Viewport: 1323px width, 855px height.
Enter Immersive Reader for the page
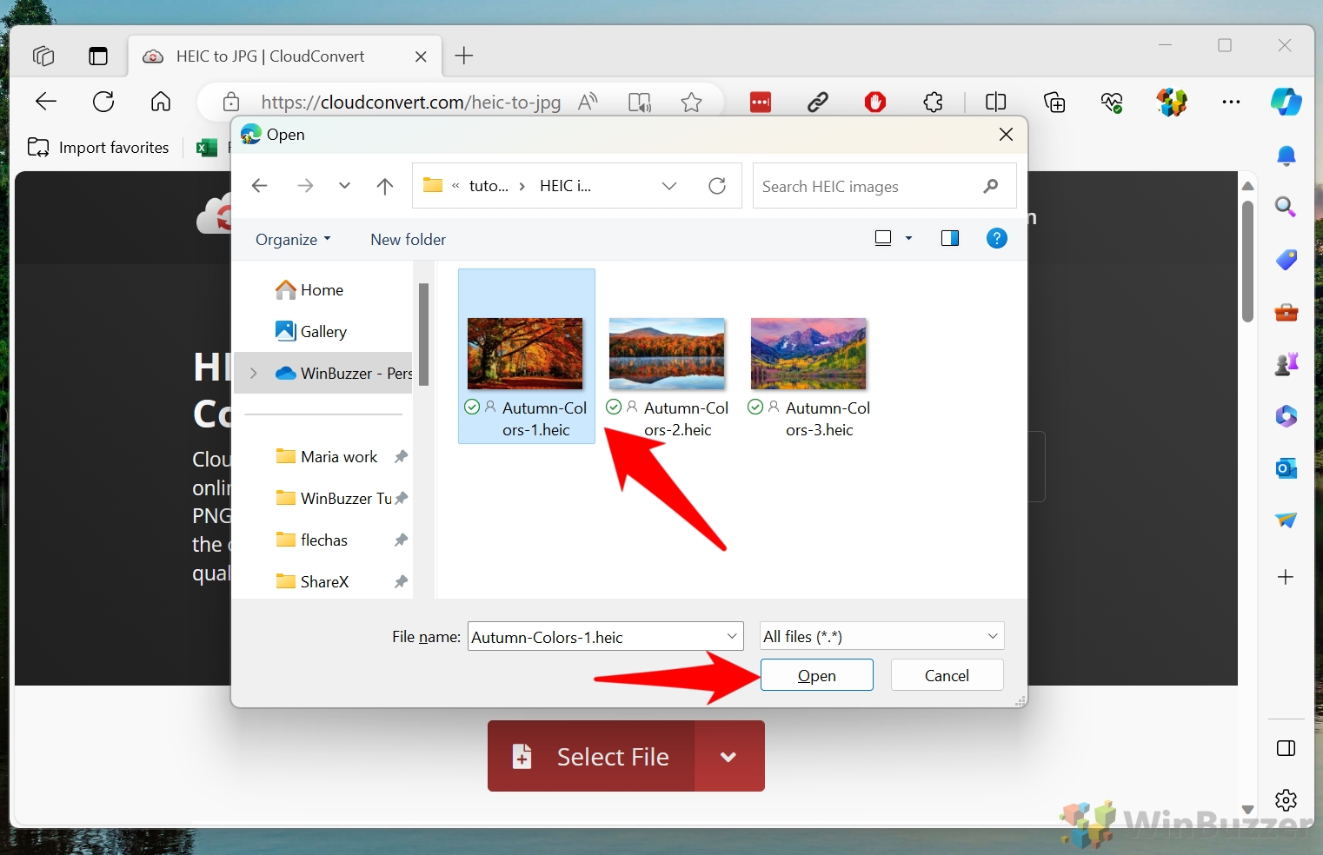coord(641,102)
